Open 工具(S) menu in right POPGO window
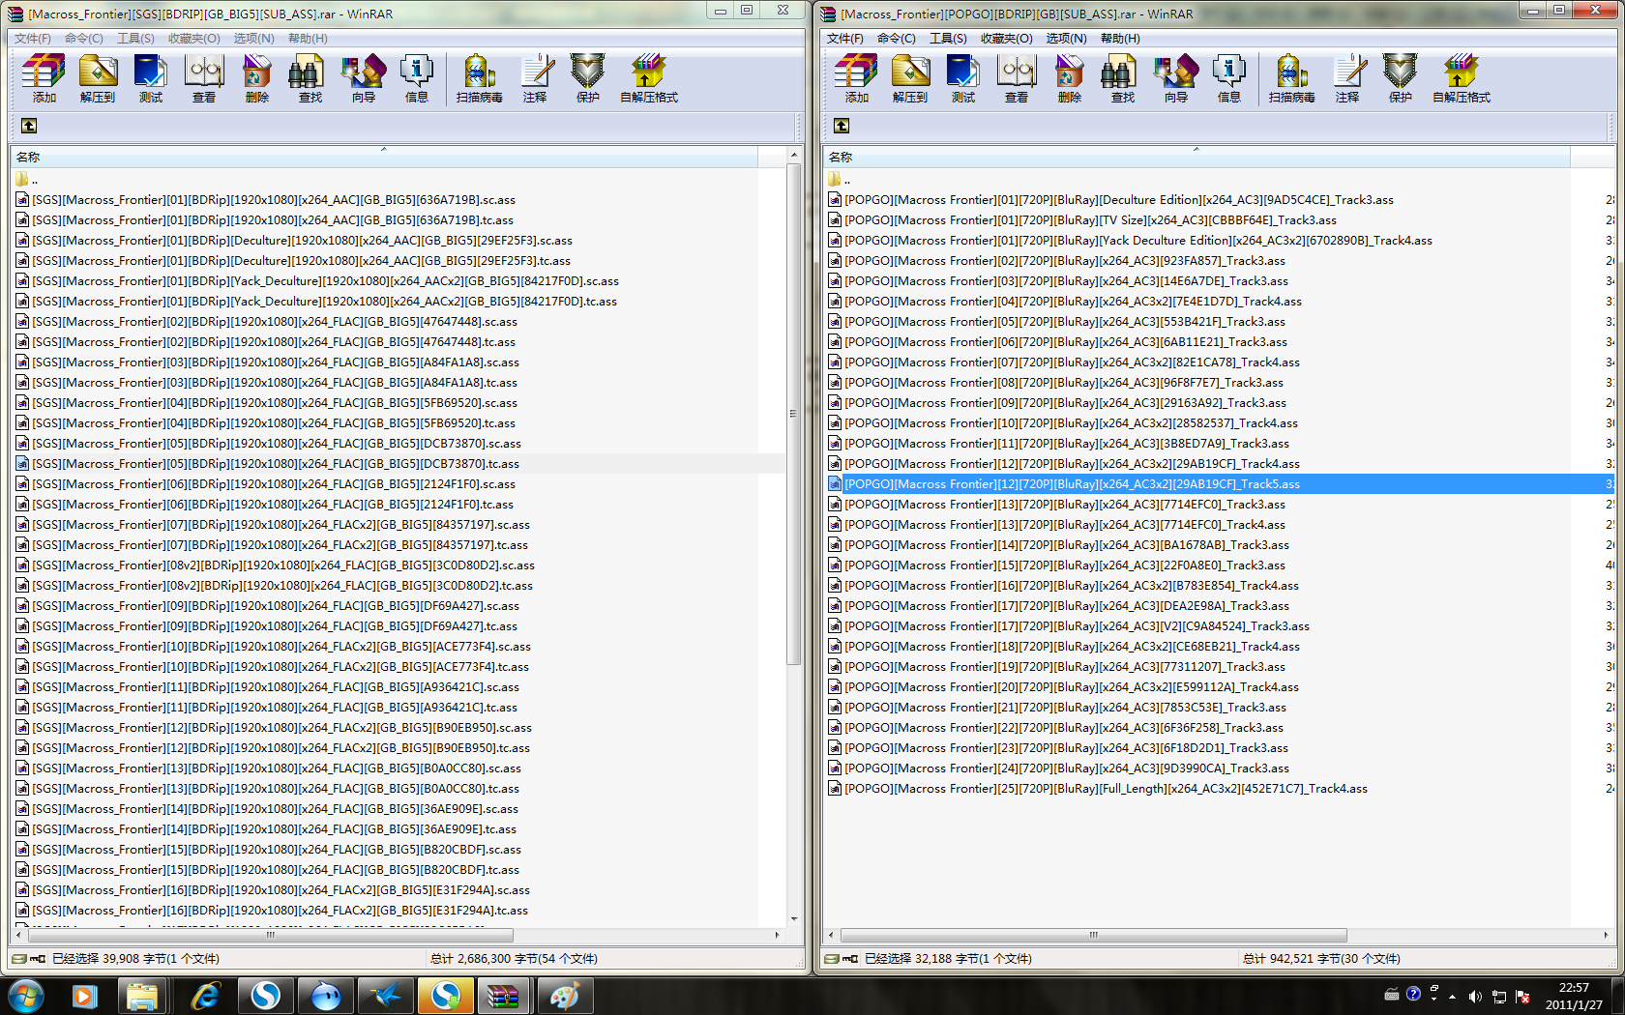 (948, 39)
